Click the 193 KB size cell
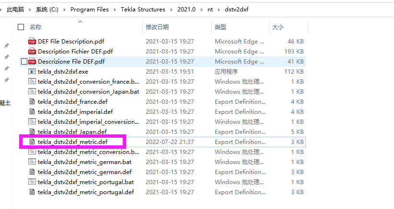 point(294,51)
